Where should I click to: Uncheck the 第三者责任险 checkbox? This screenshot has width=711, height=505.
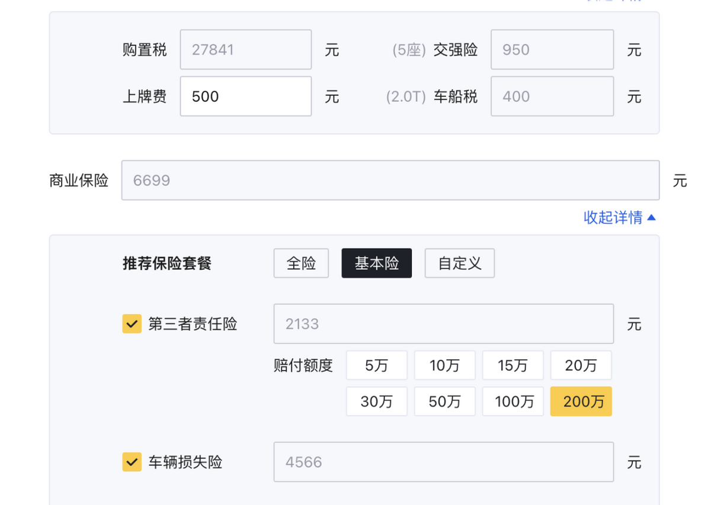132,324
